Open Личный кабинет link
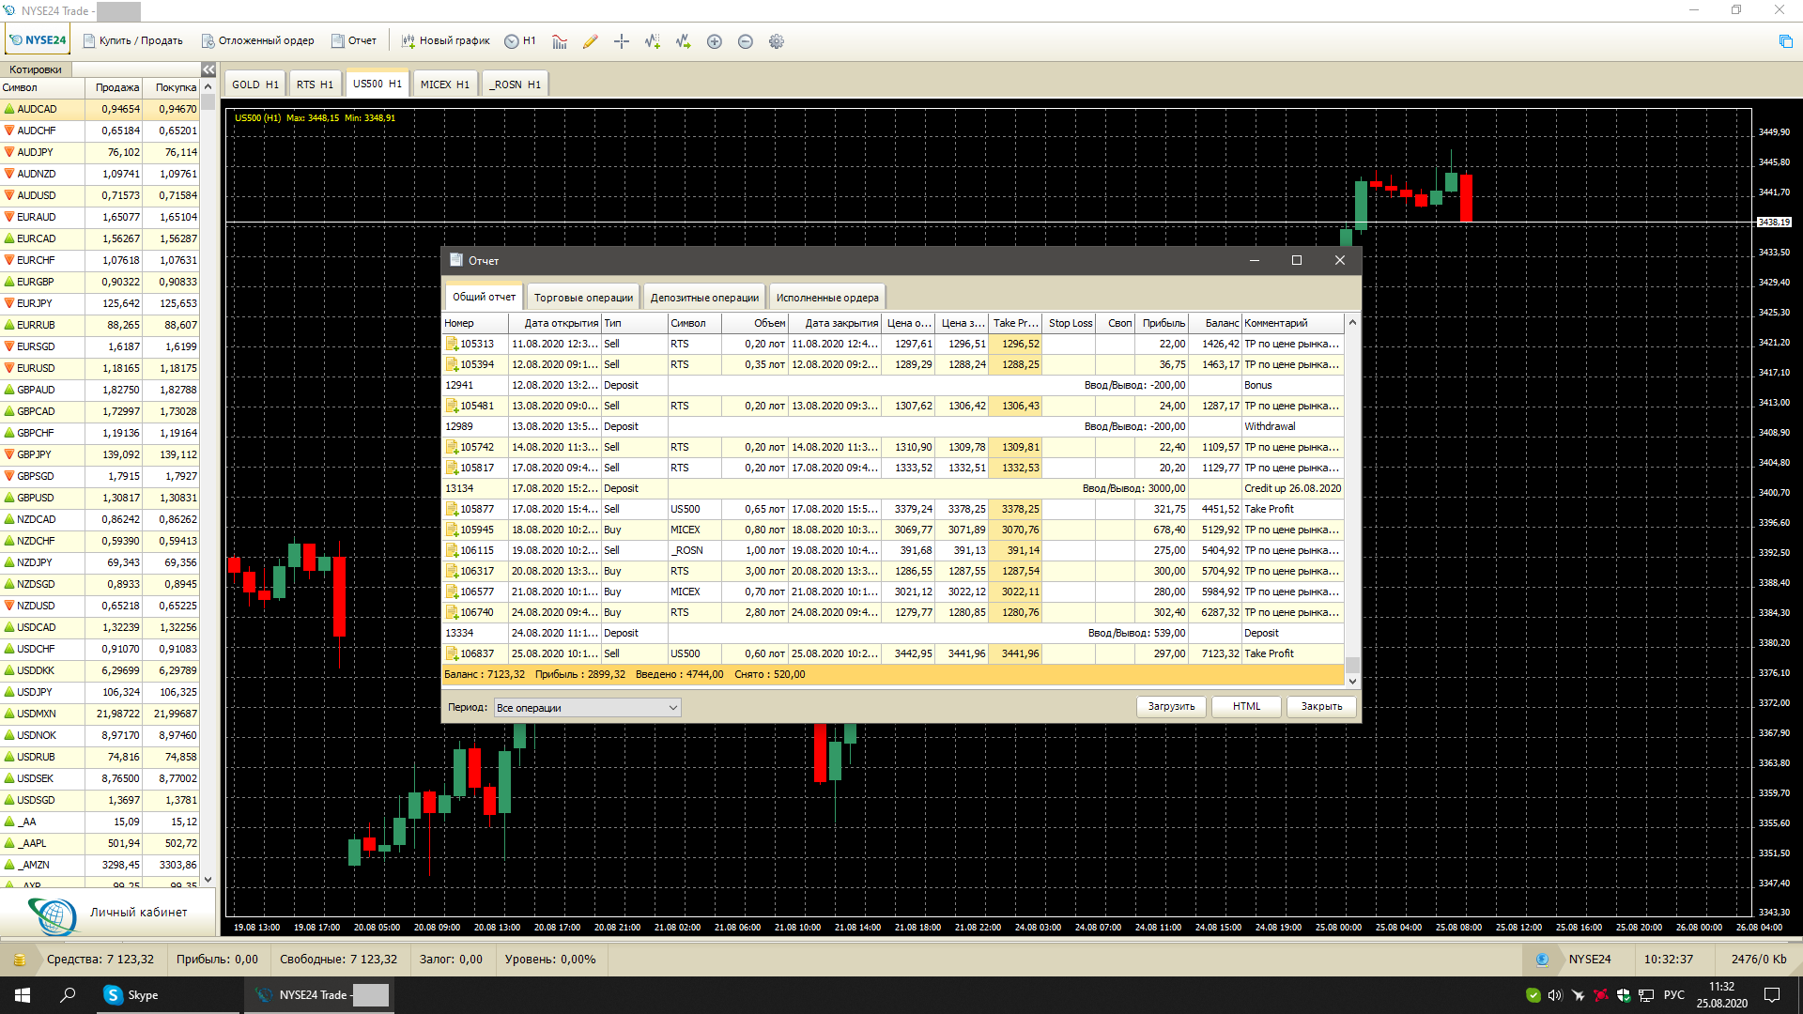This screenshot has width=1803, height=1014. 139,913
